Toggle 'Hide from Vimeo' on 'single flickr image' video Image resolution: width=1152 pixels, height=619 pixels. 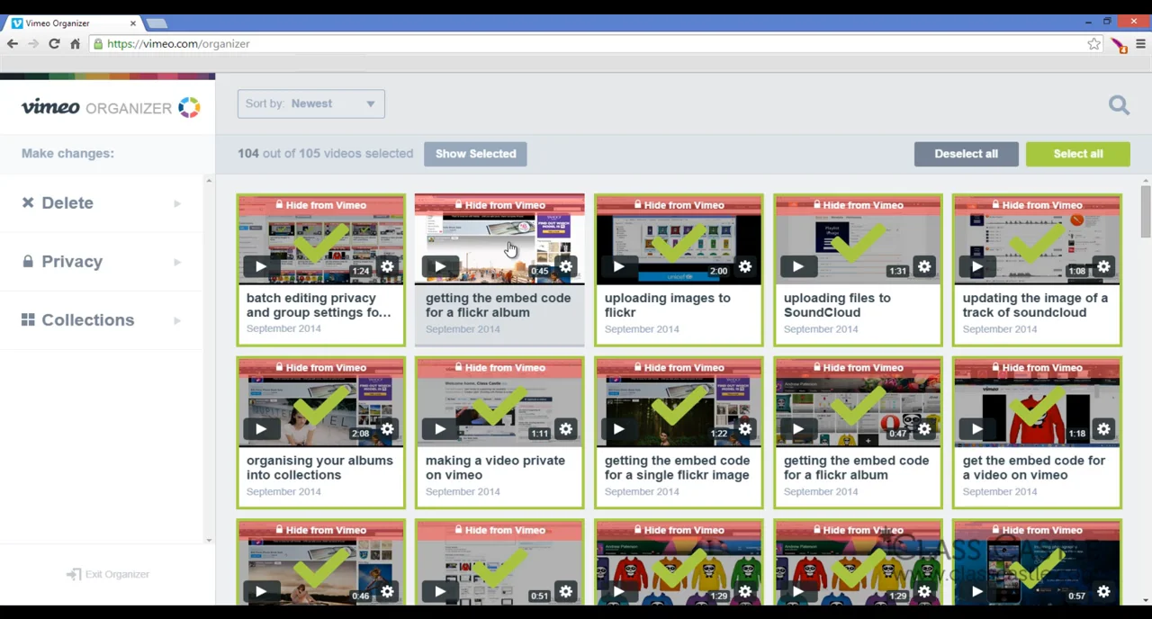pos(679,367)
